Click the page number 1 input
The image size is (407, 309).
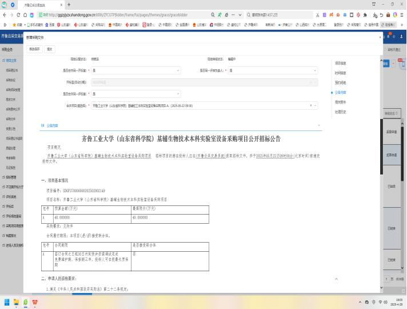[x=386, y=279]
